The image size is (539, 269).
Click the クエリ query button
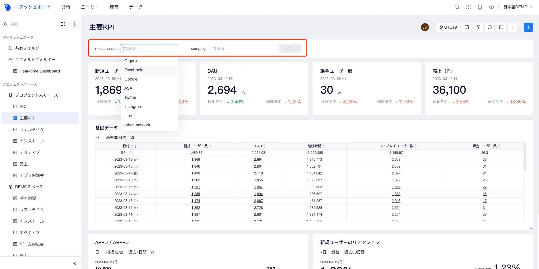(290, 48)
